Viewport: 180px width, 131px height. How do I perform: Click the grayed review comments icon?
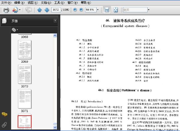(28, 10)
